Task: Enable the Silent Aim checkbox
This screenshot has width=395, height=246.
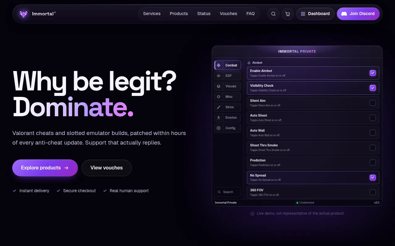Action: click(373, 103)
